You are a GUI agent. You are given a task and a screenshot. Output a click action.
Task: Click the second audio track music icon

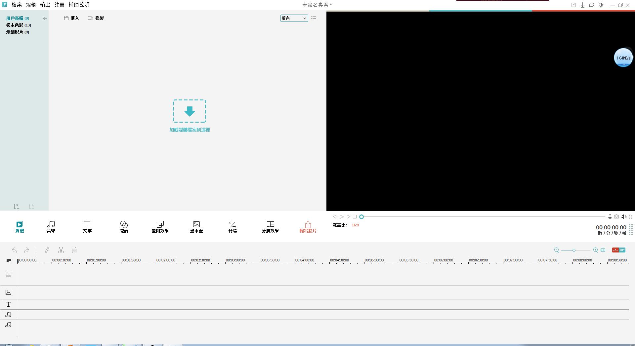click(x=9, y=325)
